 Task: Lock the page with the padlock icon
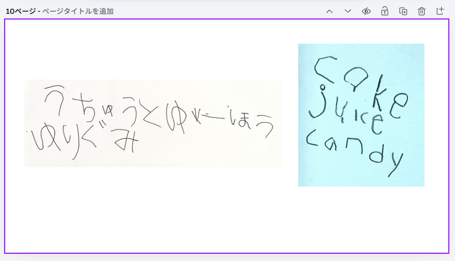pos(385,11)
